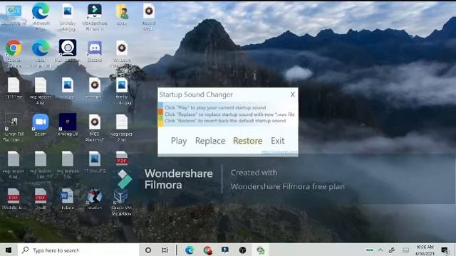Select the Control Panel desktop icon
Image resolution: width=456 pixels, height=256 pixels.
coord(14,15)
